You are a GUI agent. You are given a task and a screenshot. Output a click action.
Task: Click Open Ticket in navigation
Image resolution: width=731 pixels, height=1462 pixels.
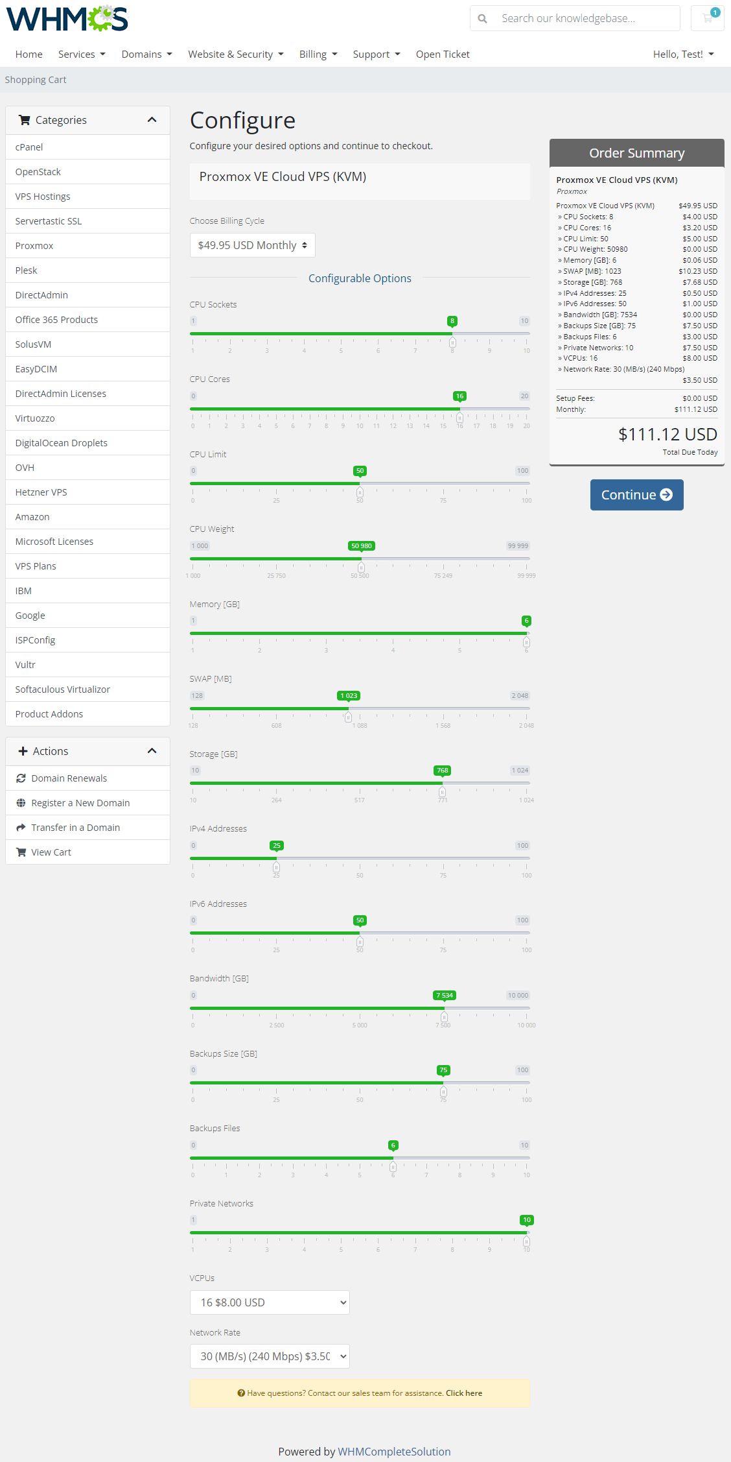click(x=443, y=54)
